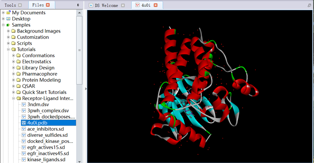Close the Files panel tab
This screenshot has width=314, height=163.
48,5
